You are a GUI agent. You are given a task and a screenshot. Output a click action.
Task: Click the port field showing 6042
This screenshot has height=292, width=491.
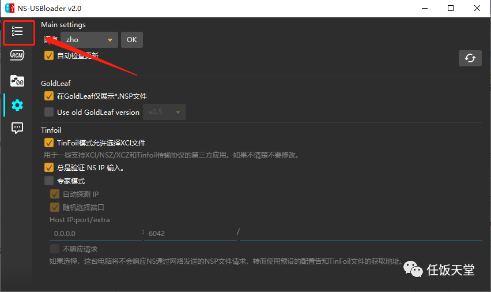pyautogui.click(x=190, y=233)
